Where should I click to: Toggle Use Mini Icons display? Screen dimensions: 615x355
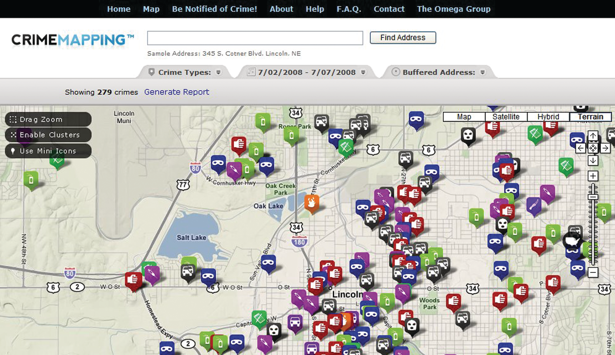47,151
